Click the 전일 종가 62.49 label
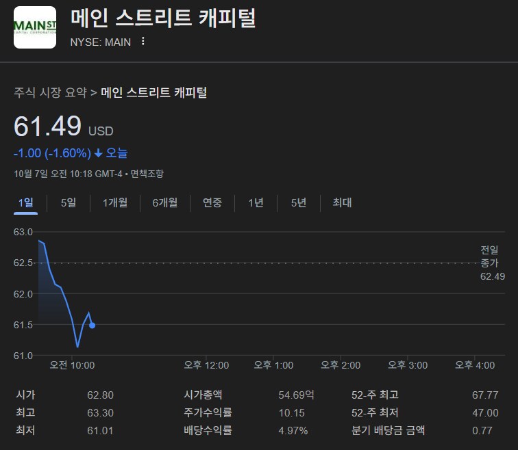The image size is (518, 450). point(491,263)
